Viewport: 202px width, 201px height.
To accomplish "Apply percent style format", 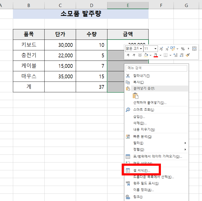I will [x=183, y=49].
